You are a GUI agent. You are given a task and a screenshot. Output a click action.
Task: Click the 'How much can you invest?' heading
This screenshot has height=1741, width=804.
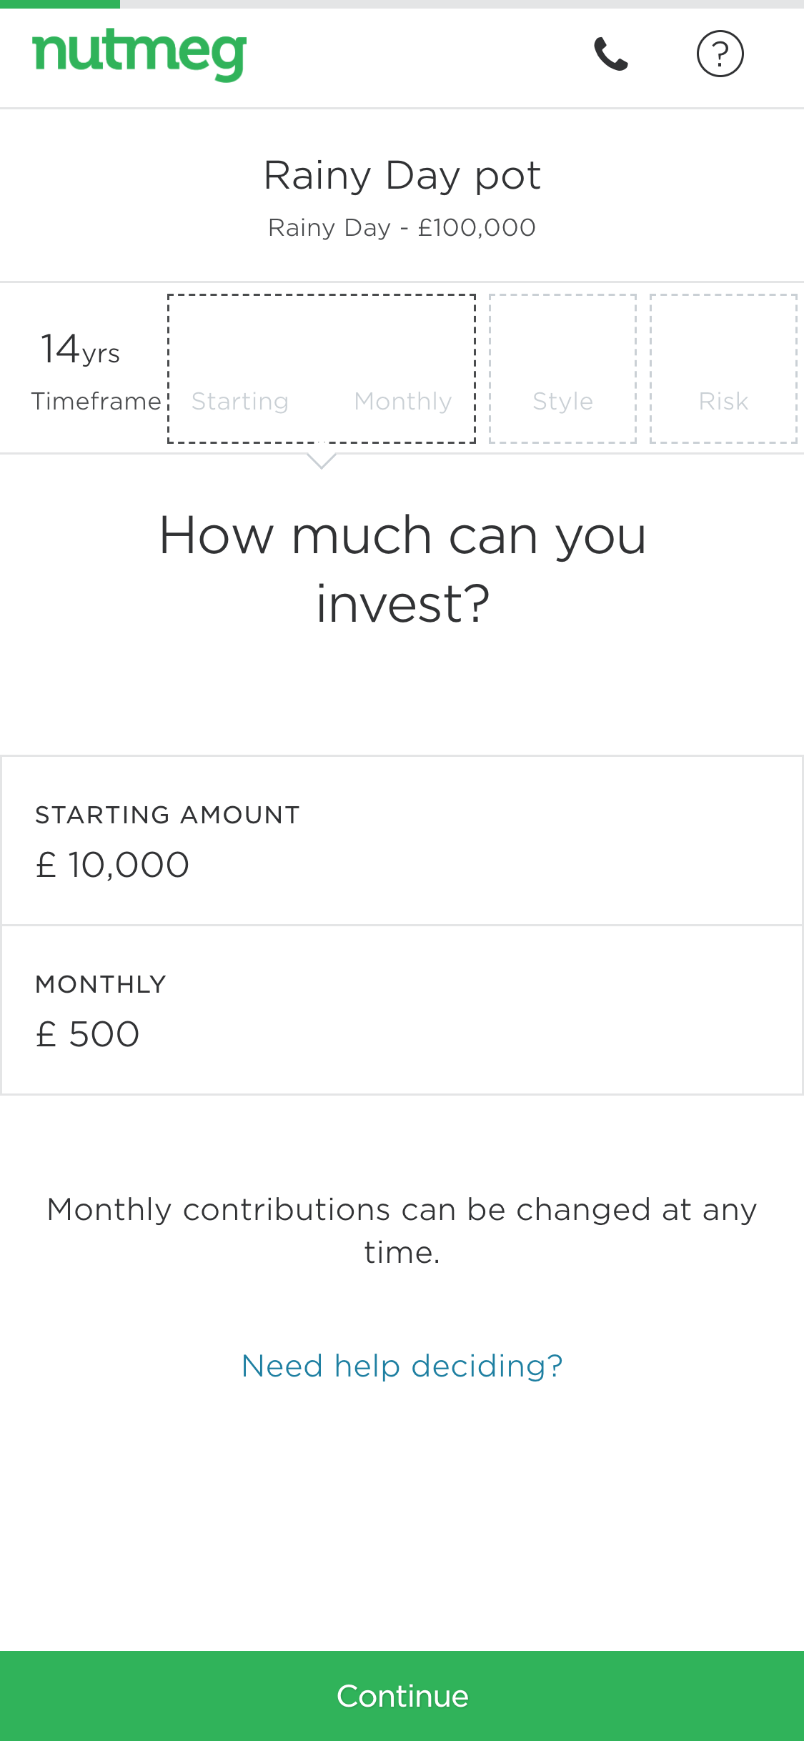[402, 569]
